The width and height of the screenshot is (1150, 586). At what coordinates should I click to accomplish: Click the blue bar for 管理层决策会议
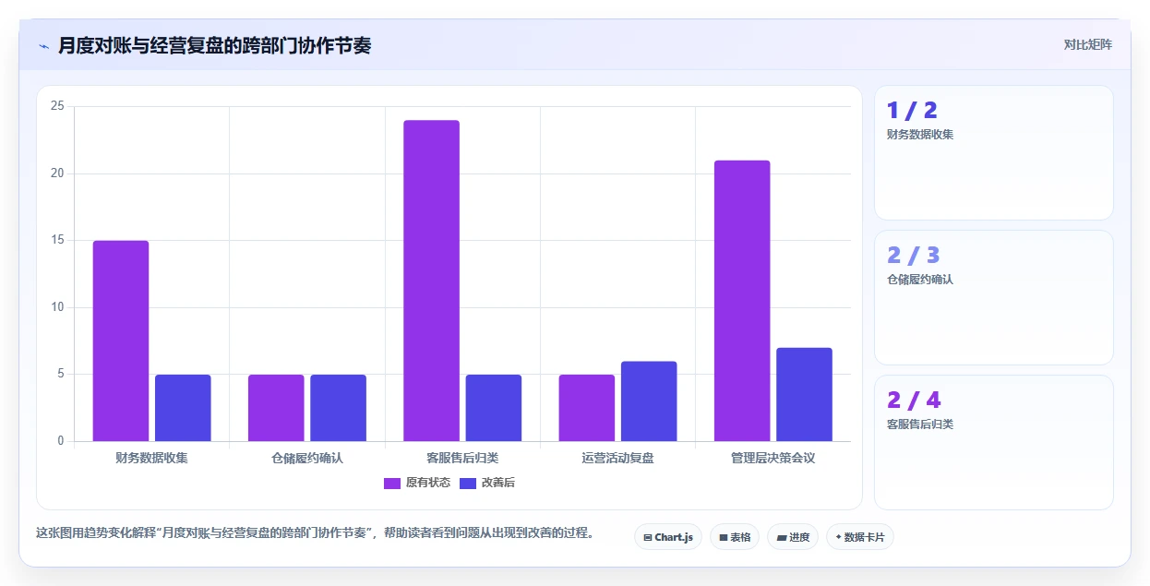pyautogui.click(x=804, y=394)
